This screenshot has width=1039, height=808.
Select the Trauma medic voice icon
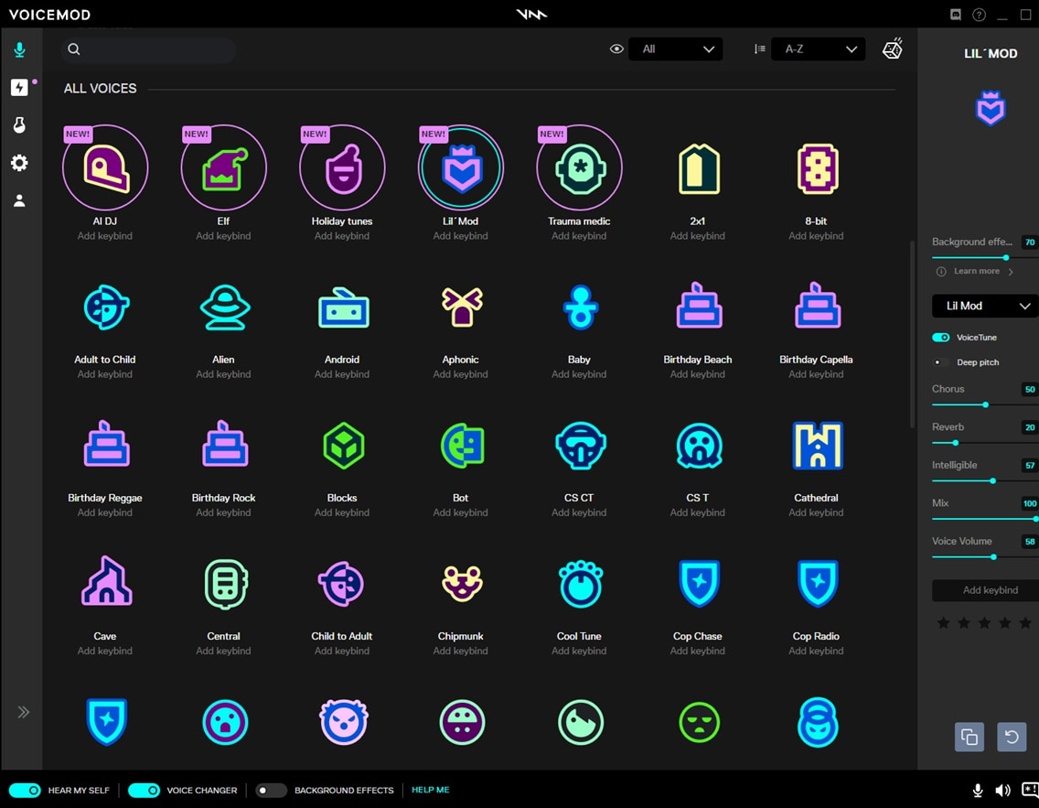[579, 167]
